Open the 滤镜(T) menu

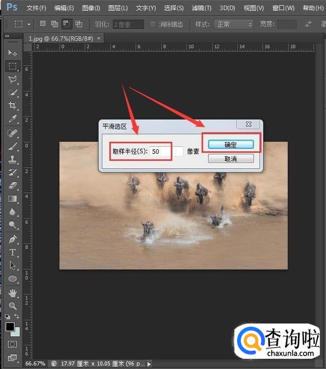click(201, 8)
